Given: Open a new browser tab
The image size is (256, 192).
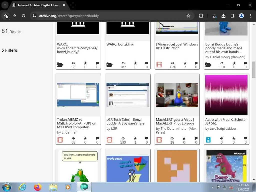Looking at the screenshot, I should coord(73,5).
